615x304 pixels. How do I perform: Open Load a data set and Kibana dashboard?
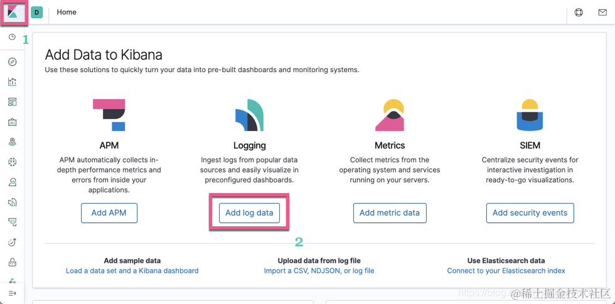point(132,271)
